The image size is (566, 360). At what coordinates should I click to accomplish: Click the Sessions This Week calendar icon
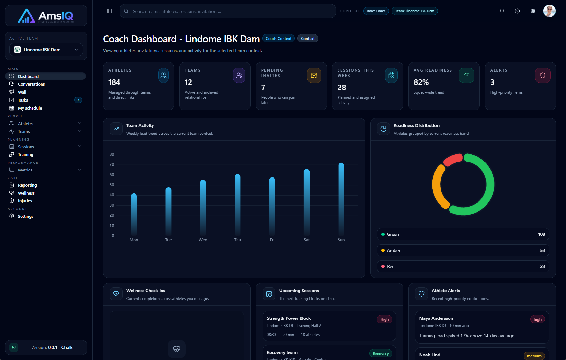pos(391,75)
